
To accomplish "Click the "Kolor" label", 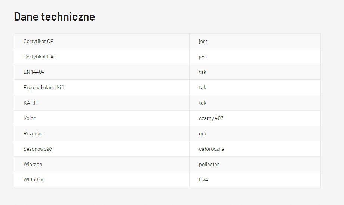I will (30, 118).
